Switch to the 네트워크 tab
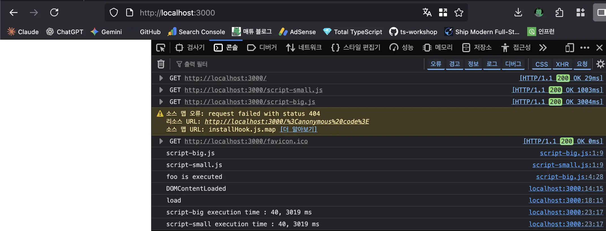This screenshot has width=606, height=231. 304,48
